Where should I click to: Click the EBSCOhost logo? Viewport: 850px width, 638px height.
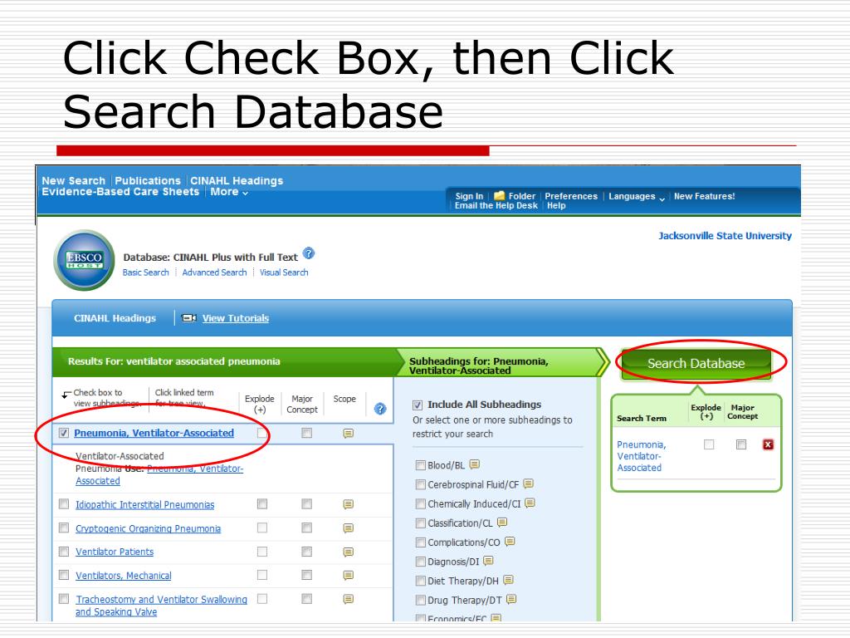84,260
